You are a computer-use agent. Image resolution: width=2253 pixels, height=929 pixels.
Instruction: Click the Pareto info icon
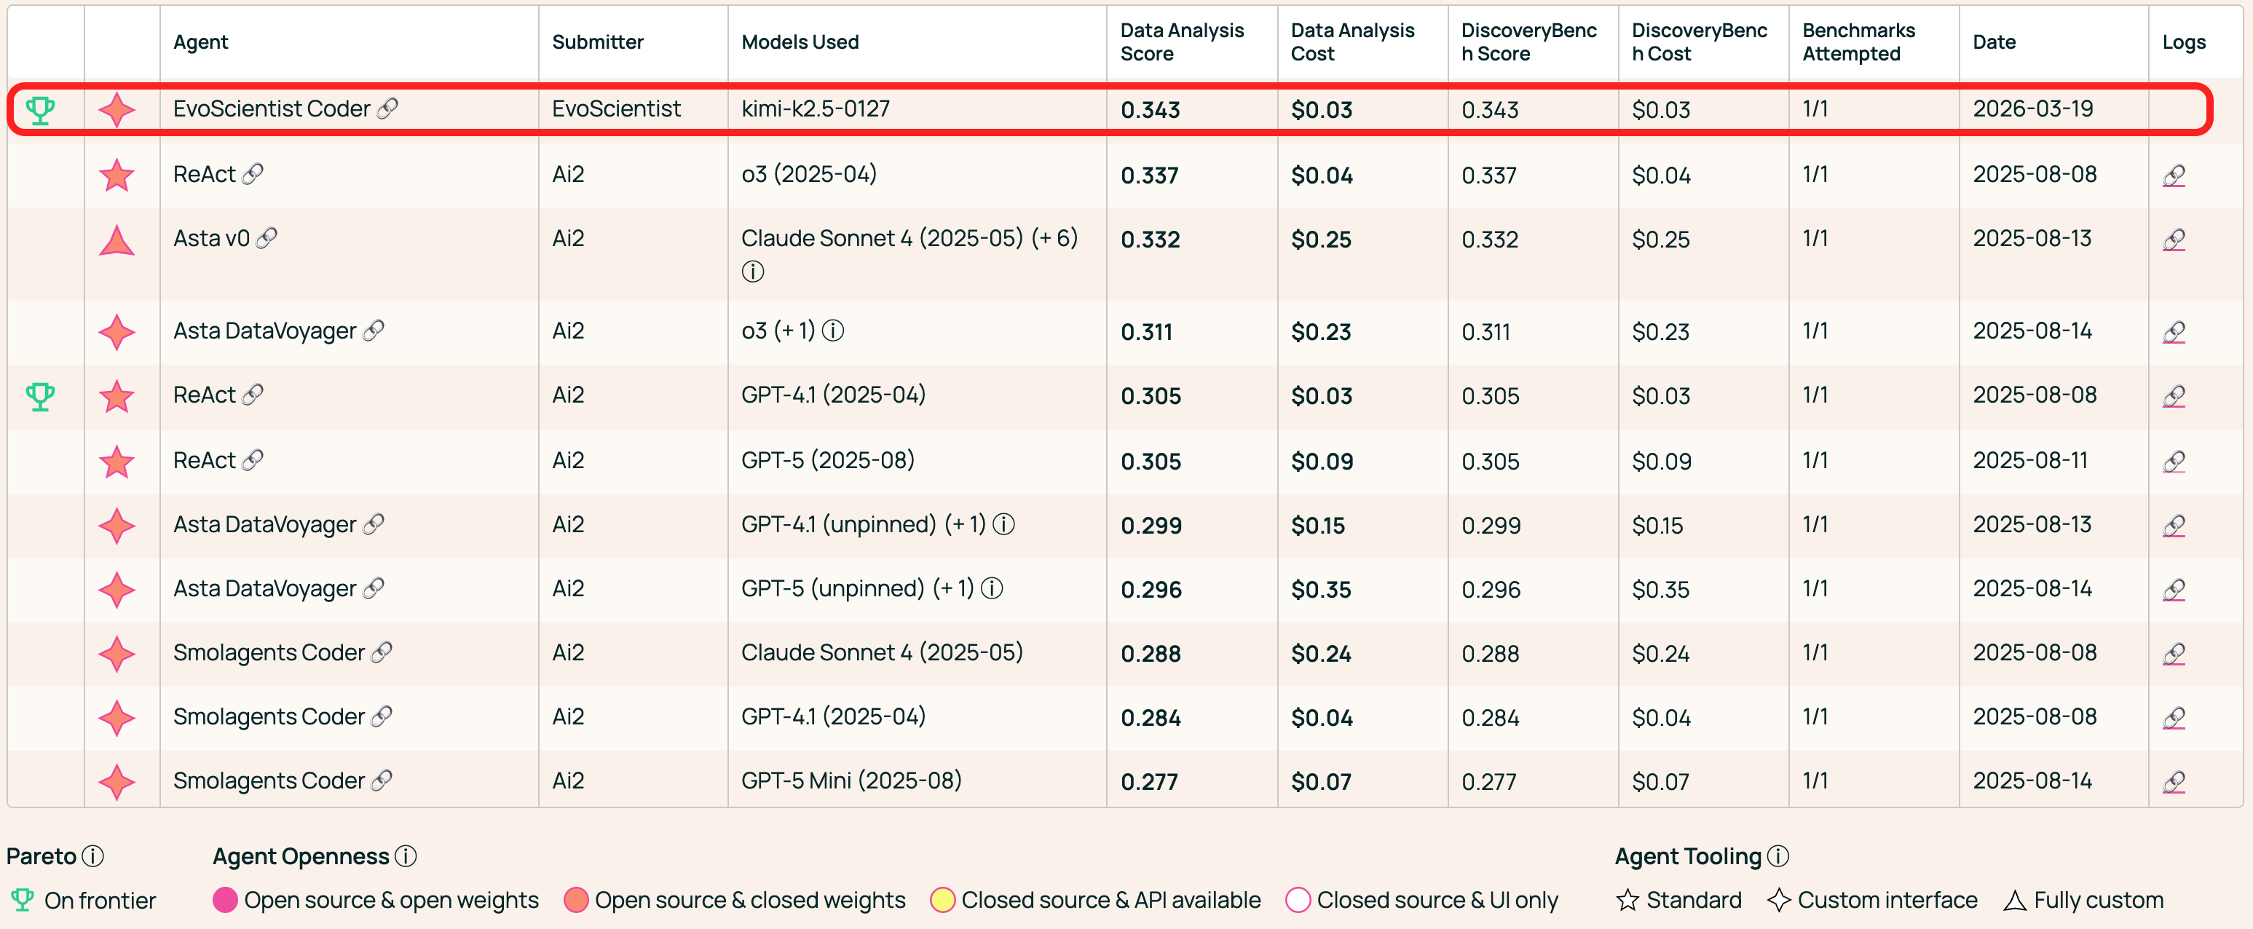click(x=92, y=855)
